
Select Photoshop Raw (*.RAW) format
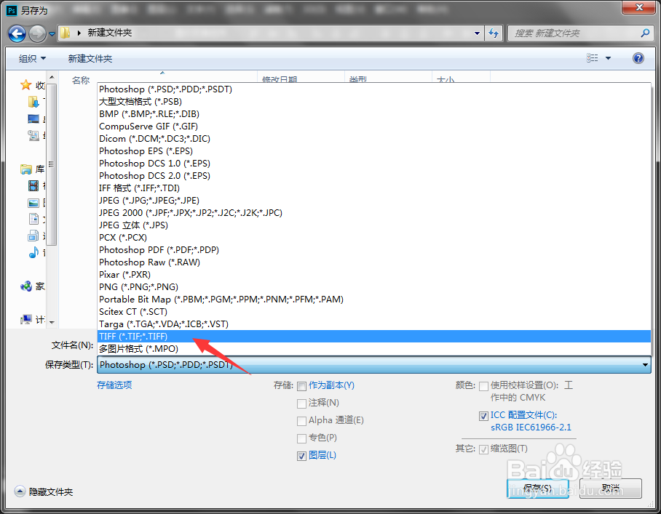point(374,262)
